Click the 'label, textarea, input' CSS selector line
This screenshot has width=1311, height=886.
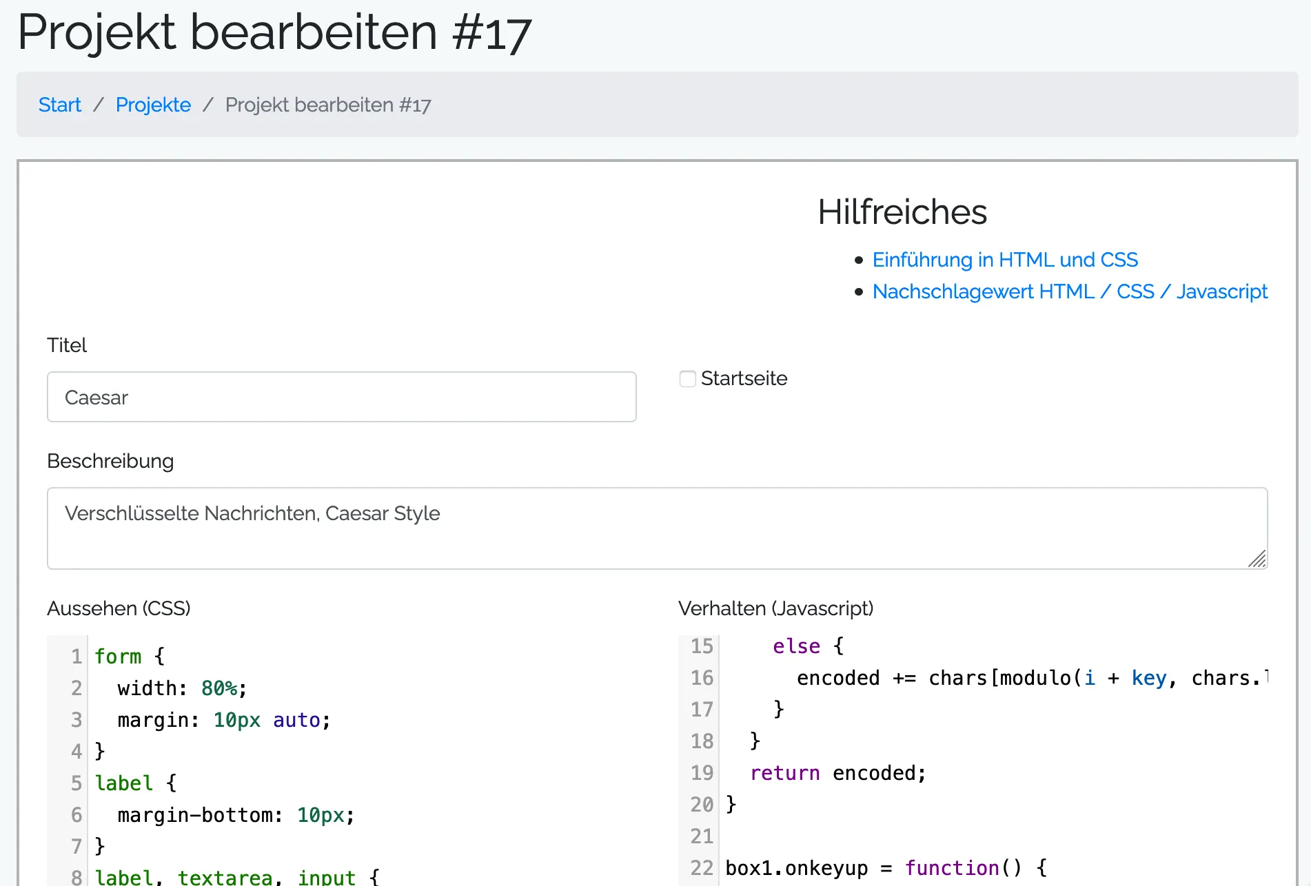click(236, 877)
